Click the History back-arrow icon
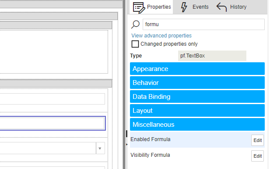Screen dimensions: 270x169 coord(221,7)
